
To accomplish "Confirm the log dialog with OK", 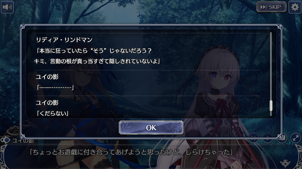I will (x=151, y=127).
